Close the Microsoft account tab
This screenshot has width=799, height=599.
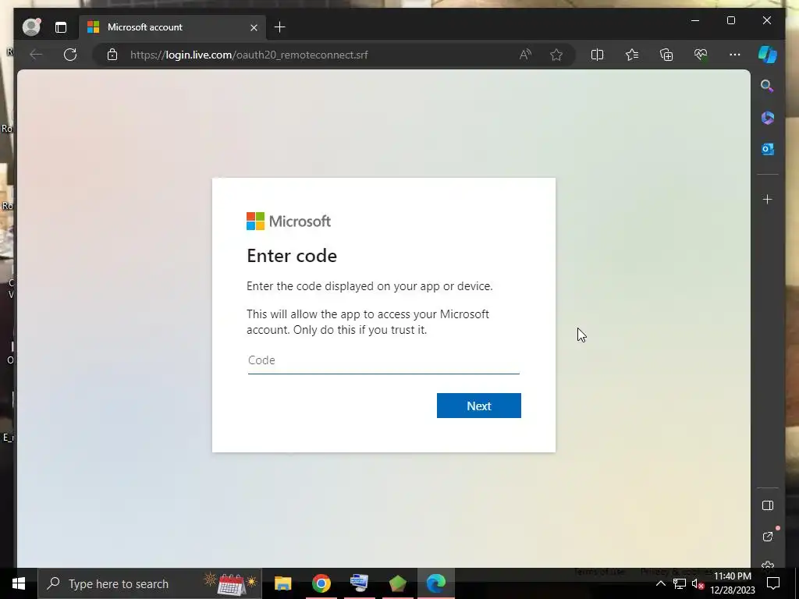pos(254,27)
